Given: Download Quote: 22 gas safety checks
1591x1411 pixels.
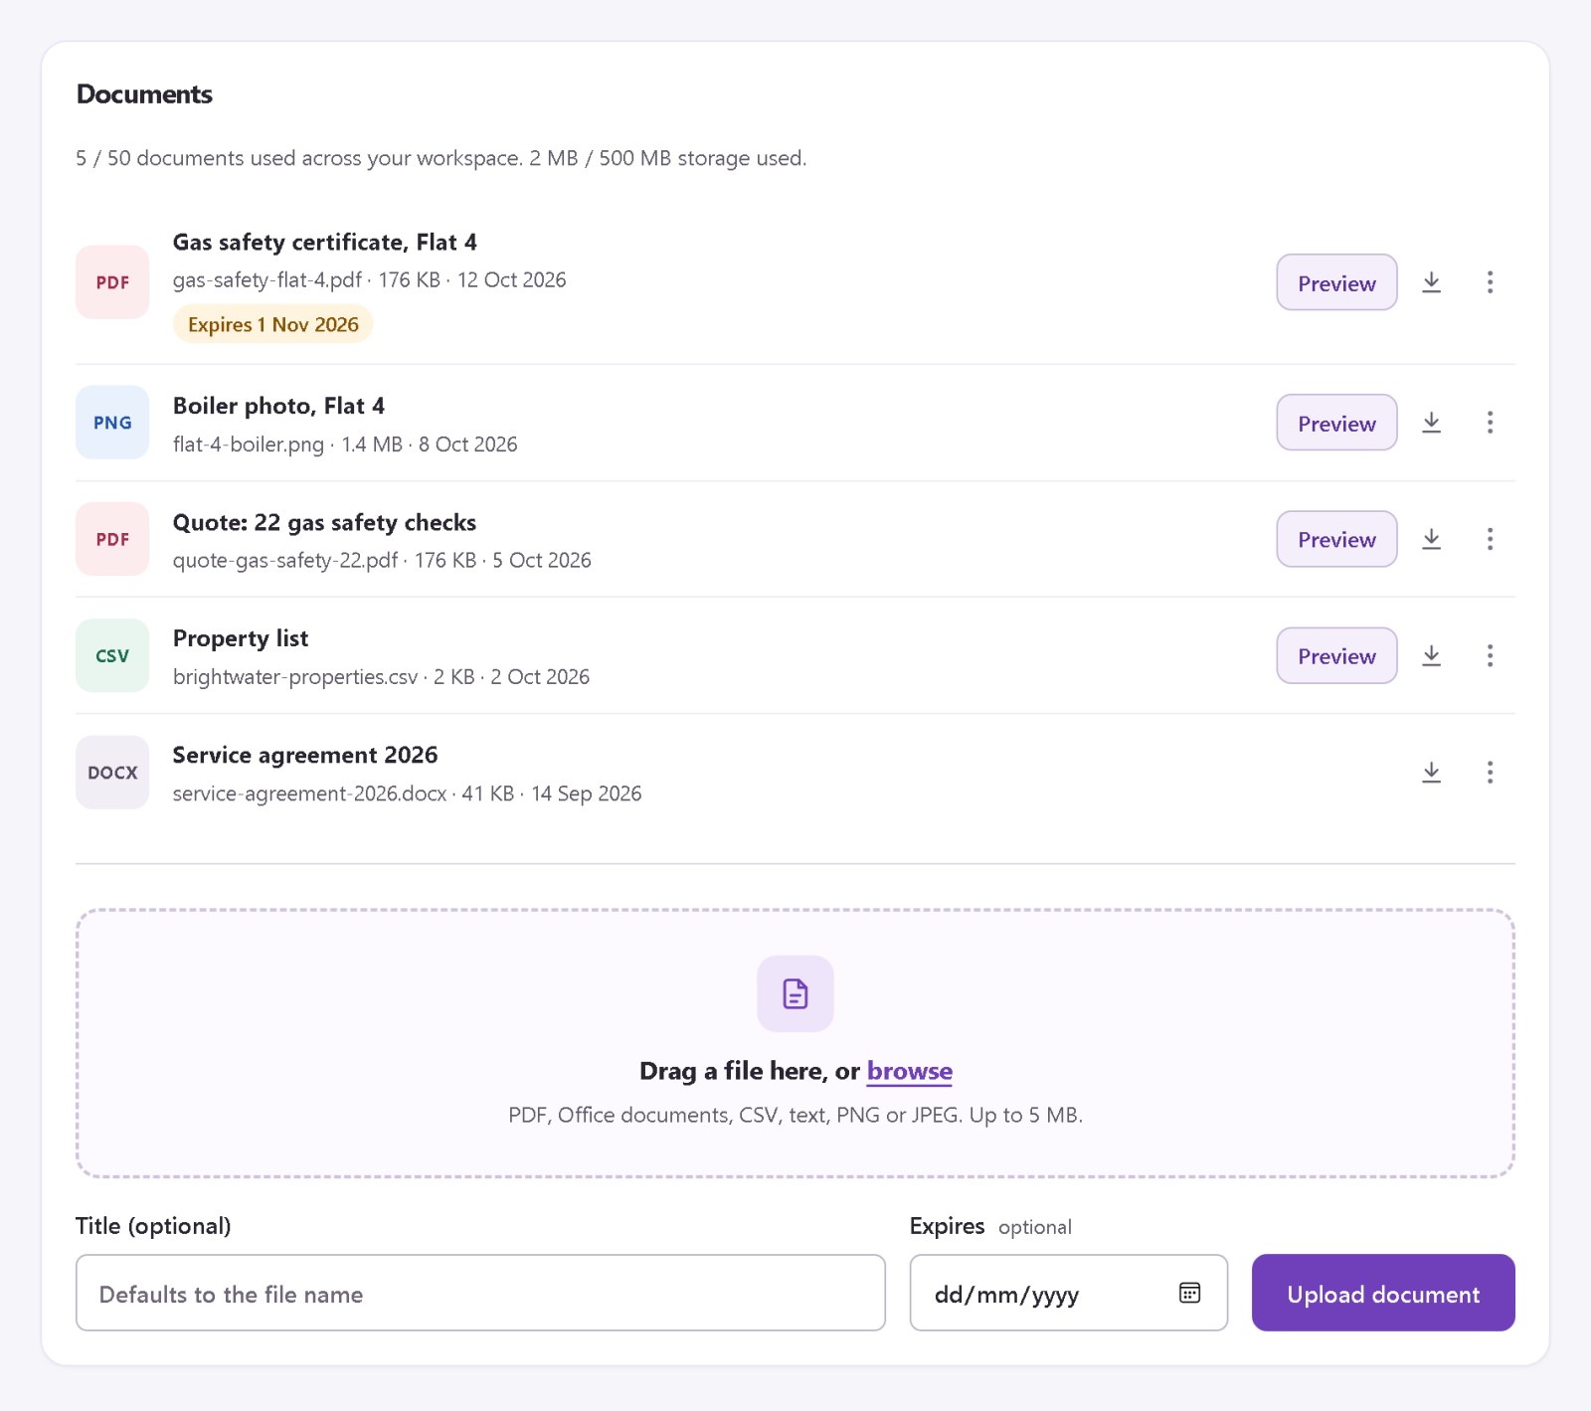Looking at the screenshot, I should click(x=1431, y=539).
